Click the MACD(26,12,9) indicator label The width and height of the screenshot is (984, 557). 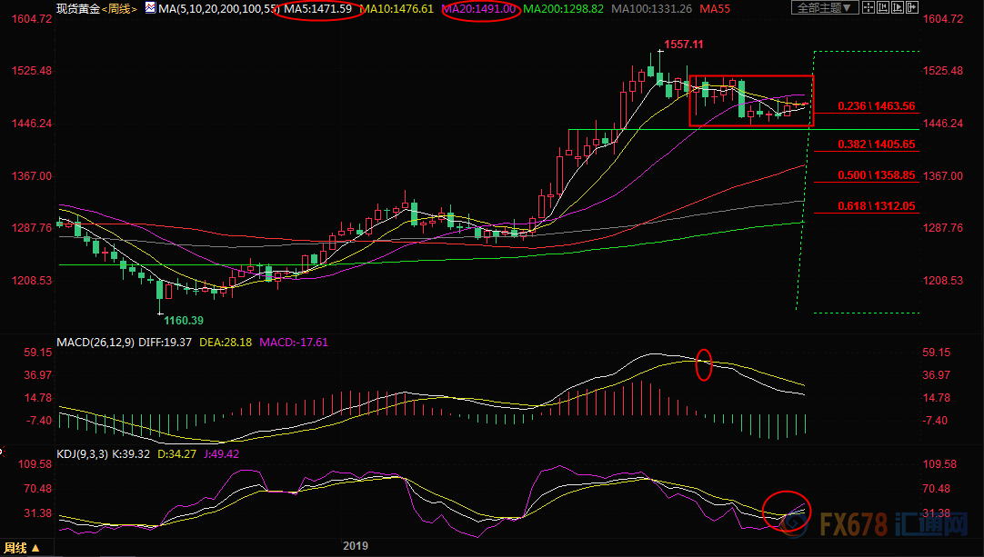point(95,343)
